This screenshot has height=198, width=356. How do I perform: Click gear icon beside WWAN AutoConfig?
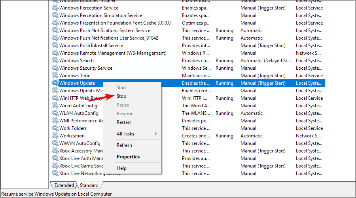tap(55, 143)
